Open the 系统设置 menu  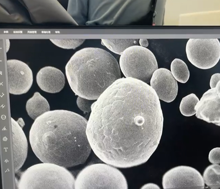pos(18,32)
